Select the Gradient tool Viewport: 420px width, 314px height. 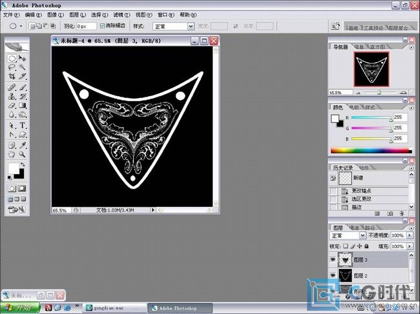coord(22,106)
